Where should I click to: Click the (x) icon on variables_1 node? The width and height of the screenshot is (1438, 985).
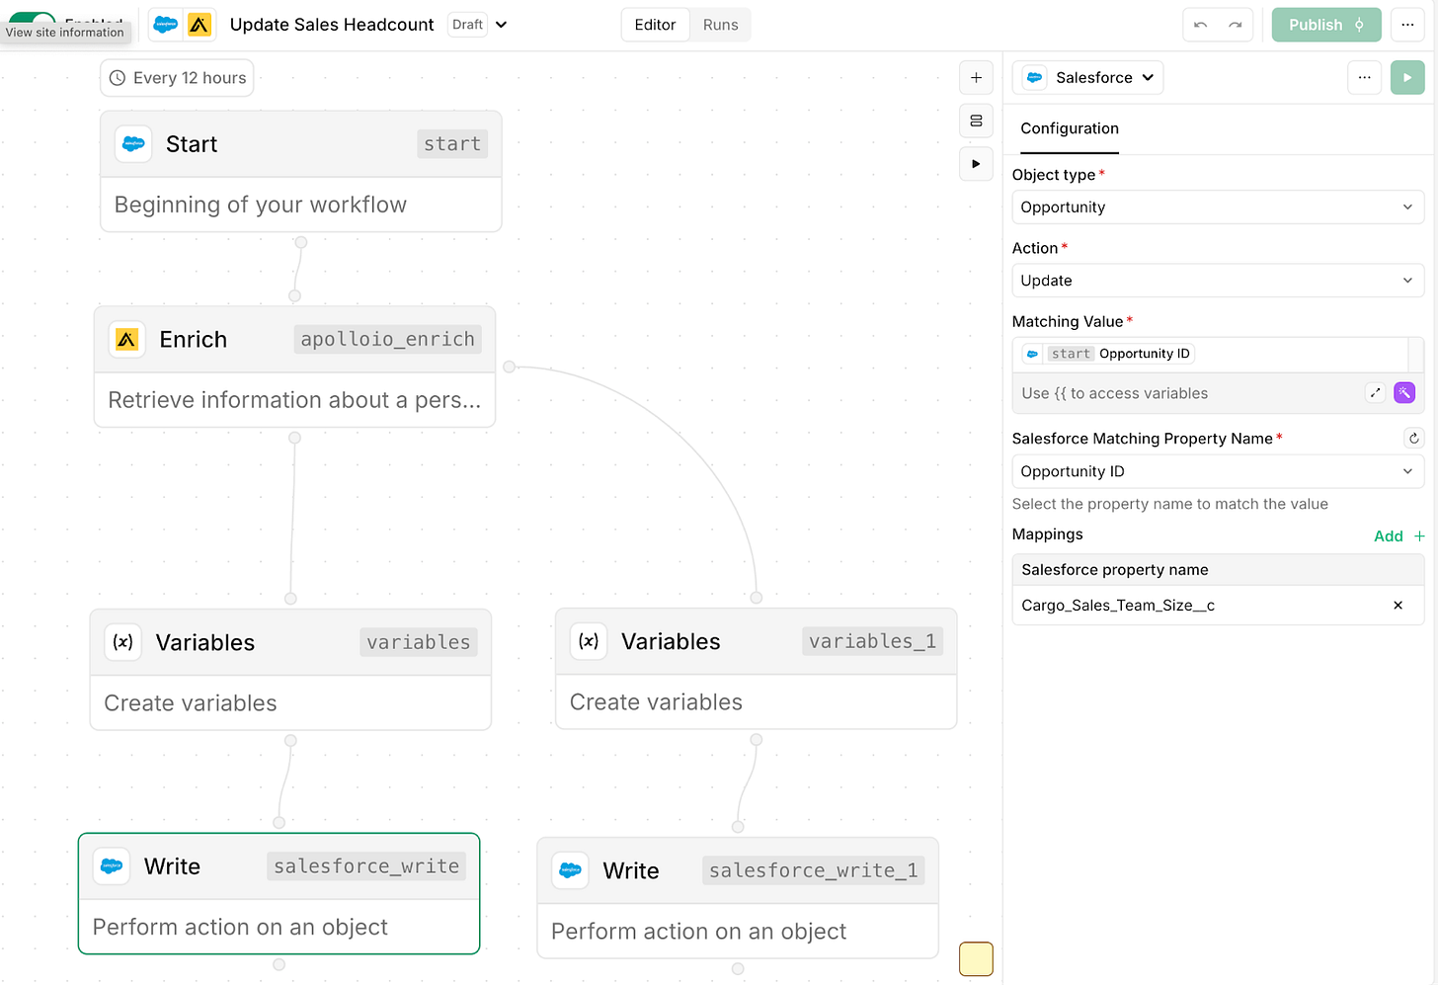point(589,641)
